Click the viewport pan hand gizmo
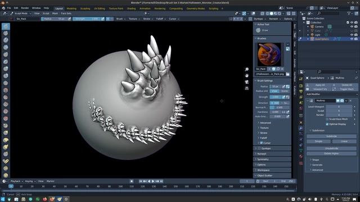Viewport: 360px width, 202px height. pyautogui.click(x=247, y=76)
